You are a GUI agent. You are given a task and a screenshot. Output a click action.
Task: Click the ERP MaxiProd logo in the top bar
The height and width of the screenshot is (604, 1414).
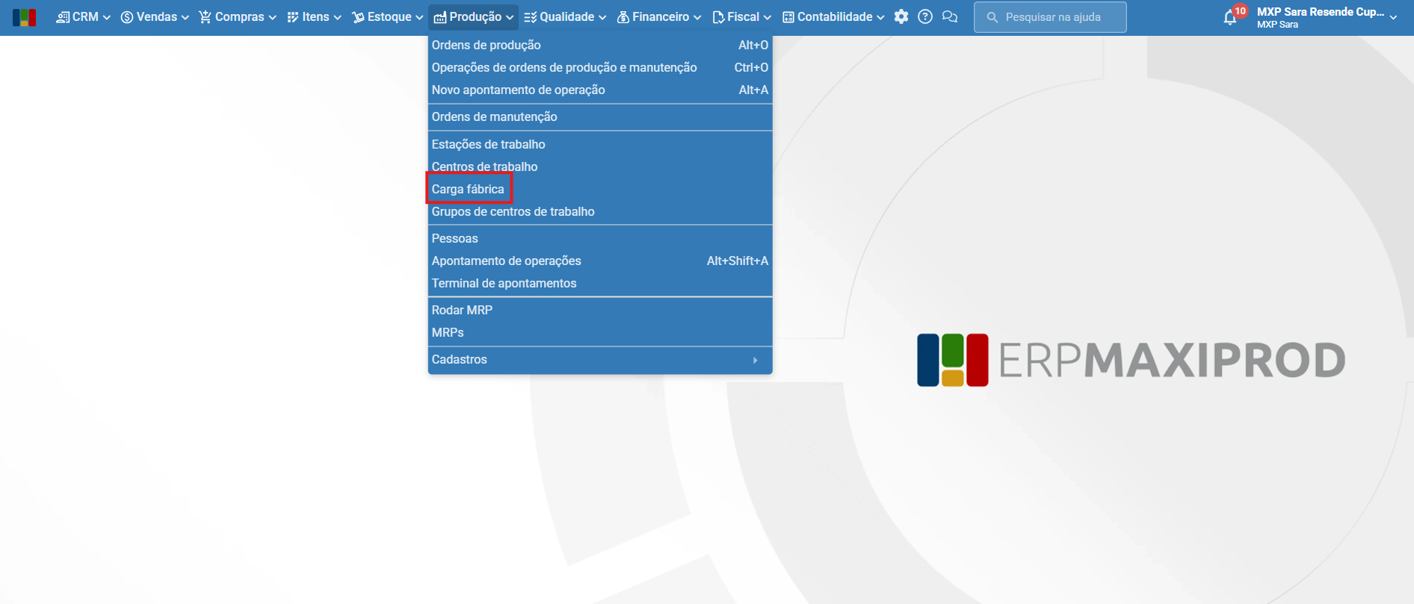pos(24,17)
